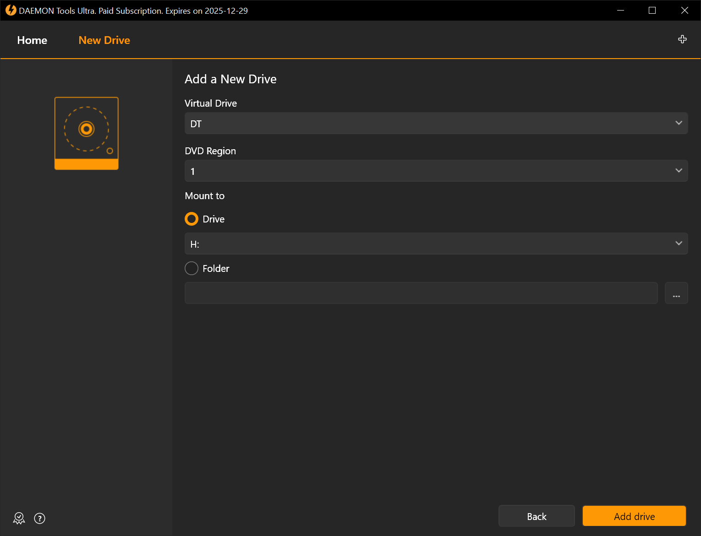Switch to the Home tab
The width and height of the screenshot is (701, 536).
(x=32, y=40)
